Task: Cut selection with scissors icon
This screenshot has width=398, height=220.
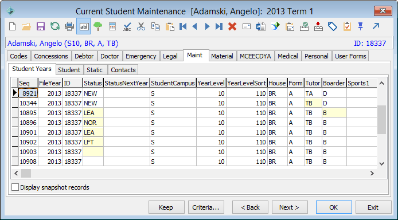Action: pyautogui.click(x=141, y=26)
